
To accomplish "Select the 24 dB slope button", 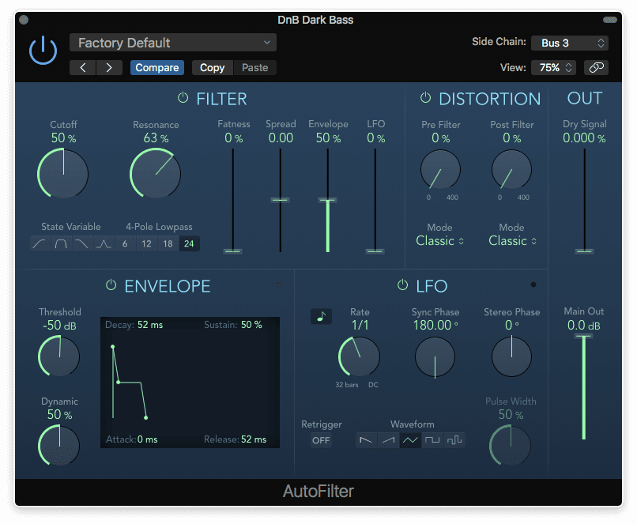I will pyautogui.click(x=189, y=243).
